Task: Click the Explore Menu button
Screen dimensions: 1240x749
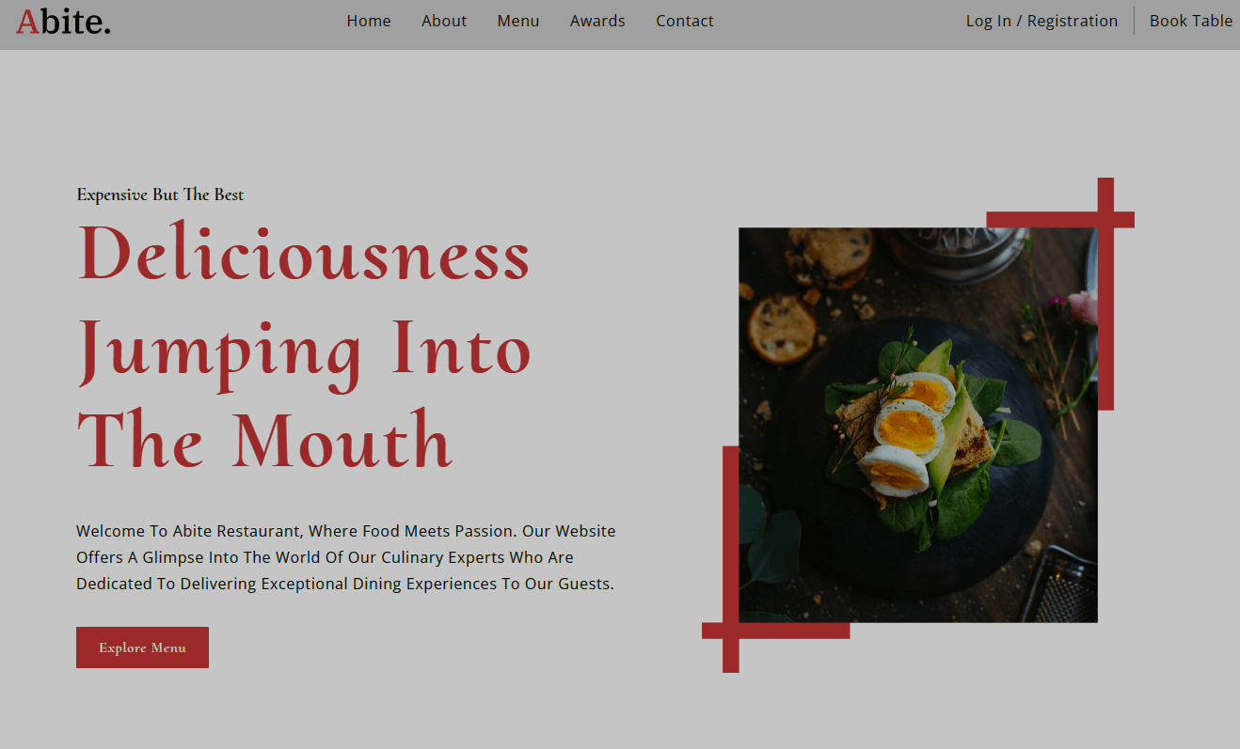Action: pyautogui.click(x=142, y=648)
